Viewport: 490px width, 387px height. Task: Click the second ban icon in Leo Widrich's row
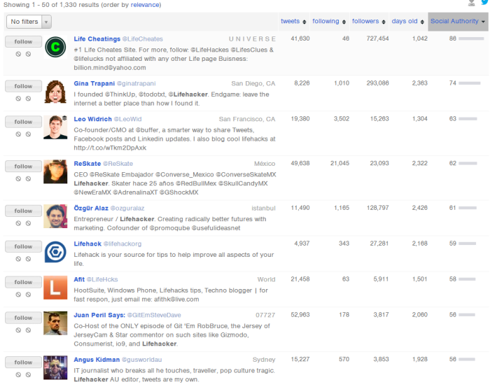point(28,134)
